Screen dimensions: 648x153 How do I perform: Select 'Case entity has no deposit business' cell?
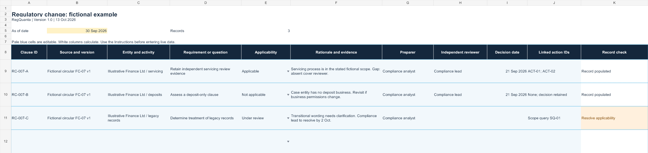coord(336,94)
